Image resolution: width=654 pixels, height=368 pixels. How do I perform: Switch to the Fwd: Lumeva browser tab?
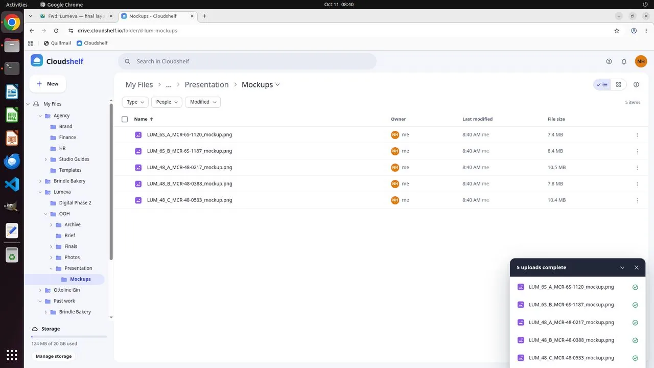tap(77, 16)
